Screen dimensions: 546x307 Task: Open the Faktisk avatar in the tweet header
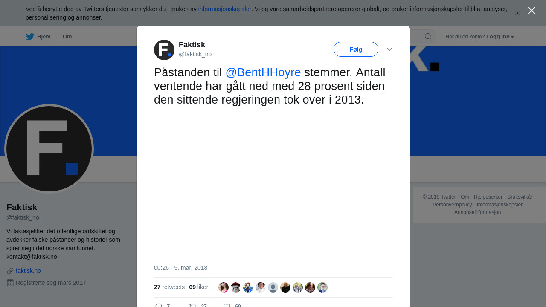coord(164,50)
